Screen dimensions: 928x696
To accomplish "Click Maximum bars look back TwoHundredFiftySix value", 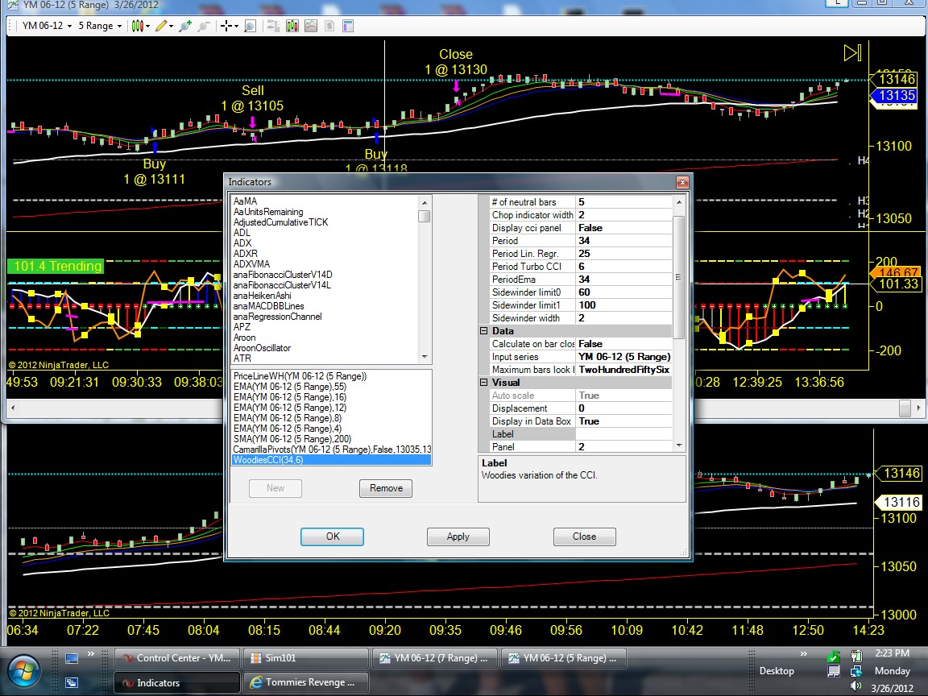I will 623,370.
